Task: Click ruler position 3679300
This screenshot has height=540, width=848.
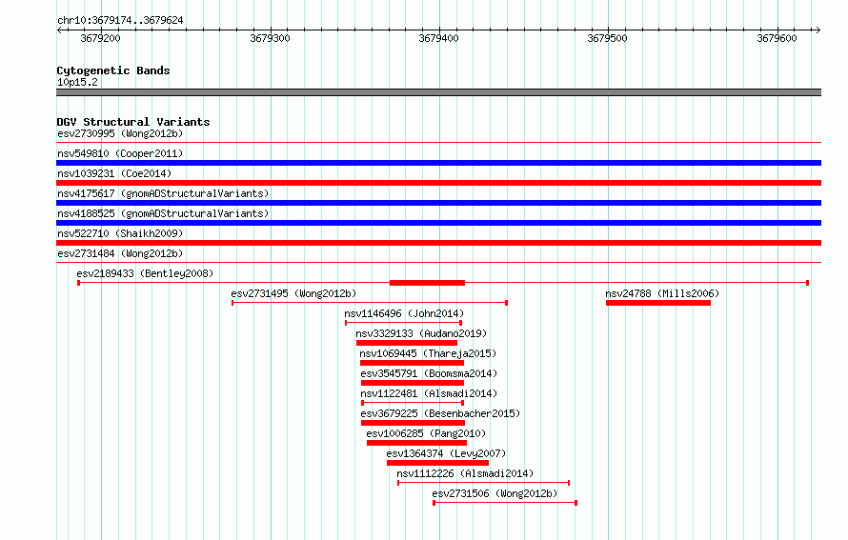Action: tap(270, 38)
